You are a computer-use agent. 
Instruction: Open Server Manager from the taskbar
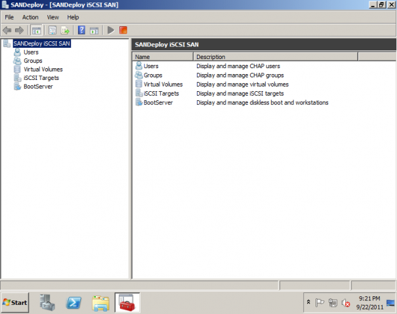(x=47, y=303)
